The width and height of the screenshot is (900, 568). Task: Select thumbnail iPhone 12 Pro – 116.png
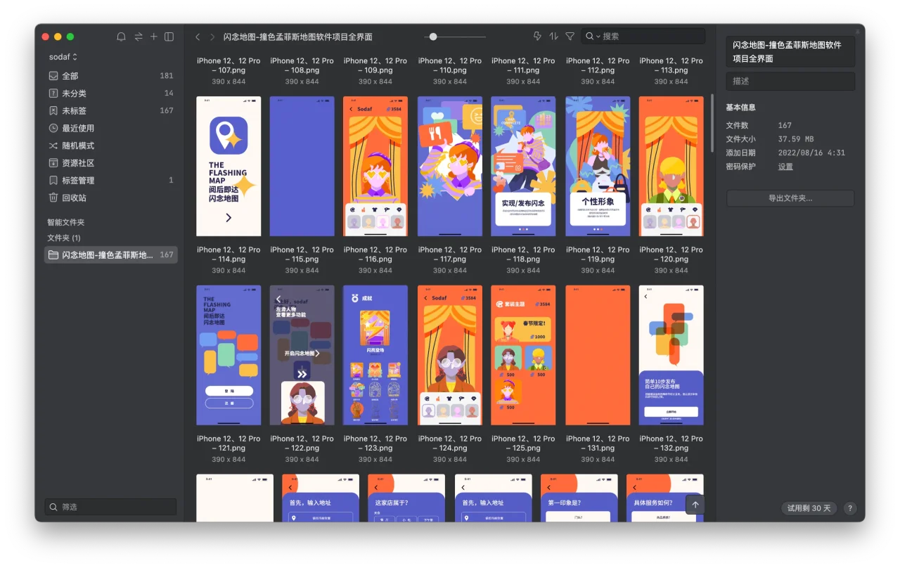[375, 166]
